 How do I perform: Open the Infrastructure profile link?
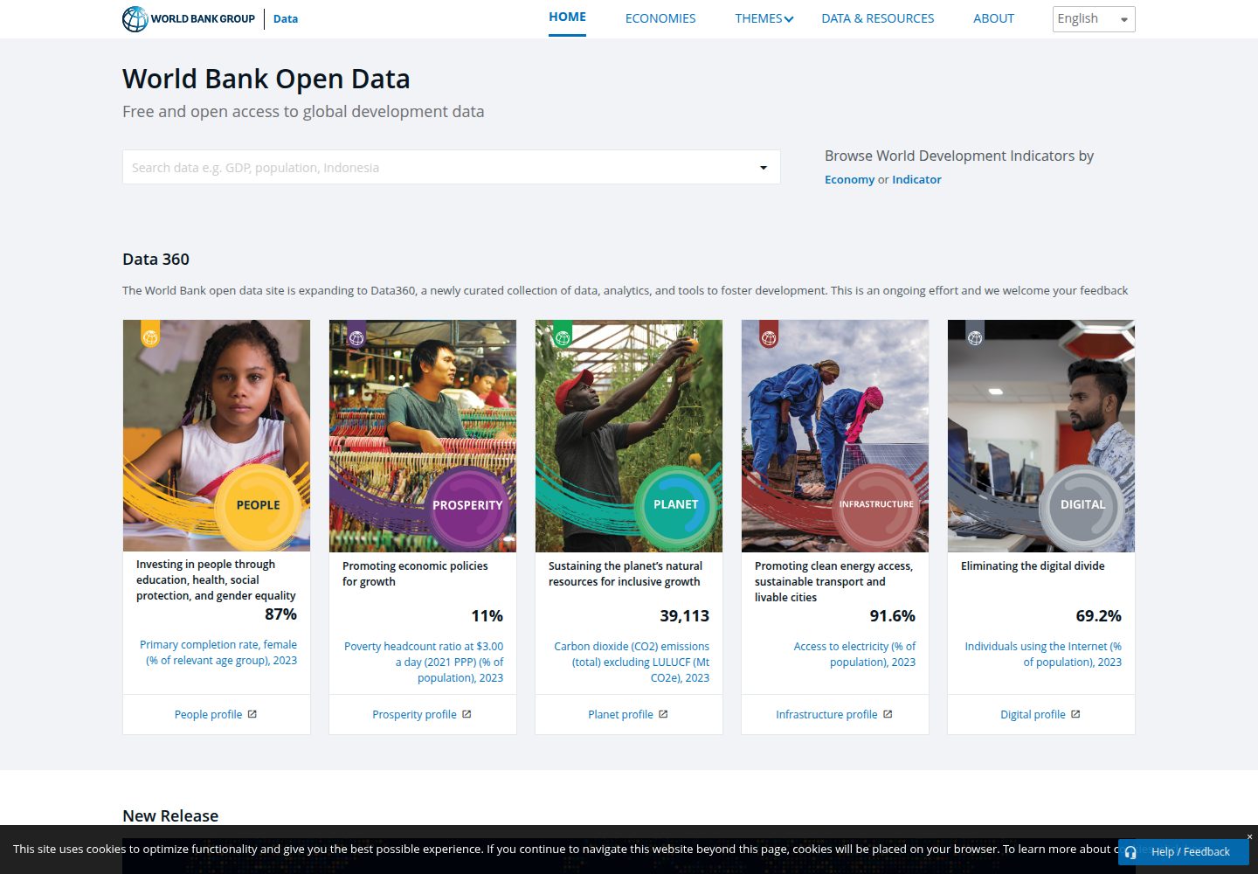826,714
